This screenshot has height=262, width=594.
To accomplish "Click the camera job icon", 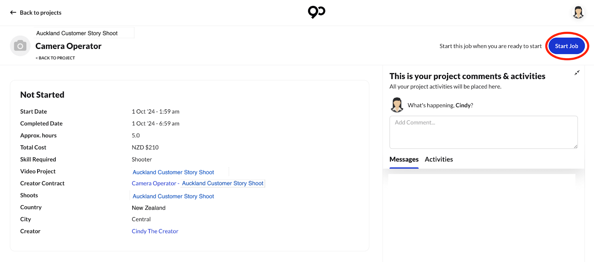I will pyautogui.click(x=20, y=46).
